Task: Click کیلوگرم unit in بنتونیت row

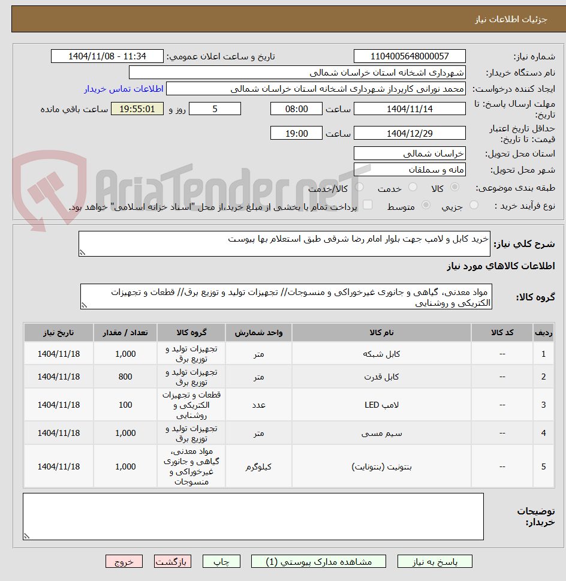Action: (x=258, y=466)
